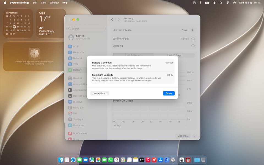The width and height of the screenshot is (264, 165).
Task: Launch iPhone Mirroring from the Dock
Action: coord(167,160)
